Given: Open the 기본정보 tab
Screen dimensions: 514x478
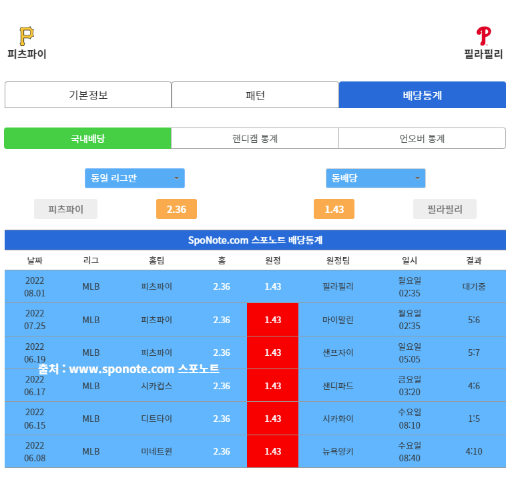Looking at the screenshot, I should 88,95.
